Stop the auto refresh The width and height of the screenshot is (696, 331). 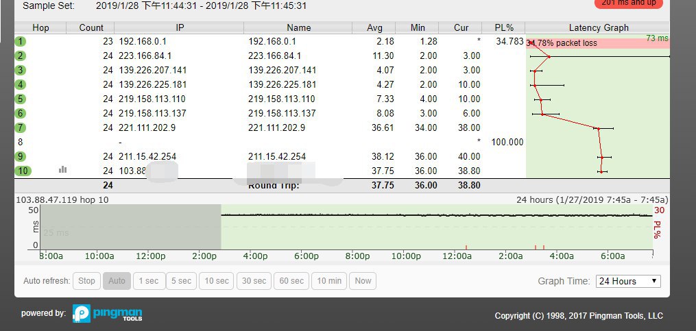86,281
